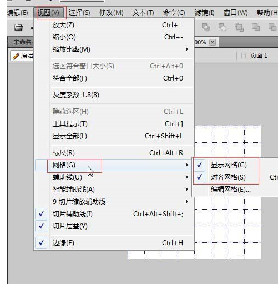
Task: Open the 帮助(H) menu
Action: tap(267, 13)
